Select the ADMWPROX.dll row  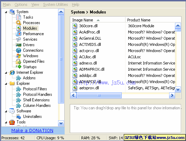(x=123, y=69)
